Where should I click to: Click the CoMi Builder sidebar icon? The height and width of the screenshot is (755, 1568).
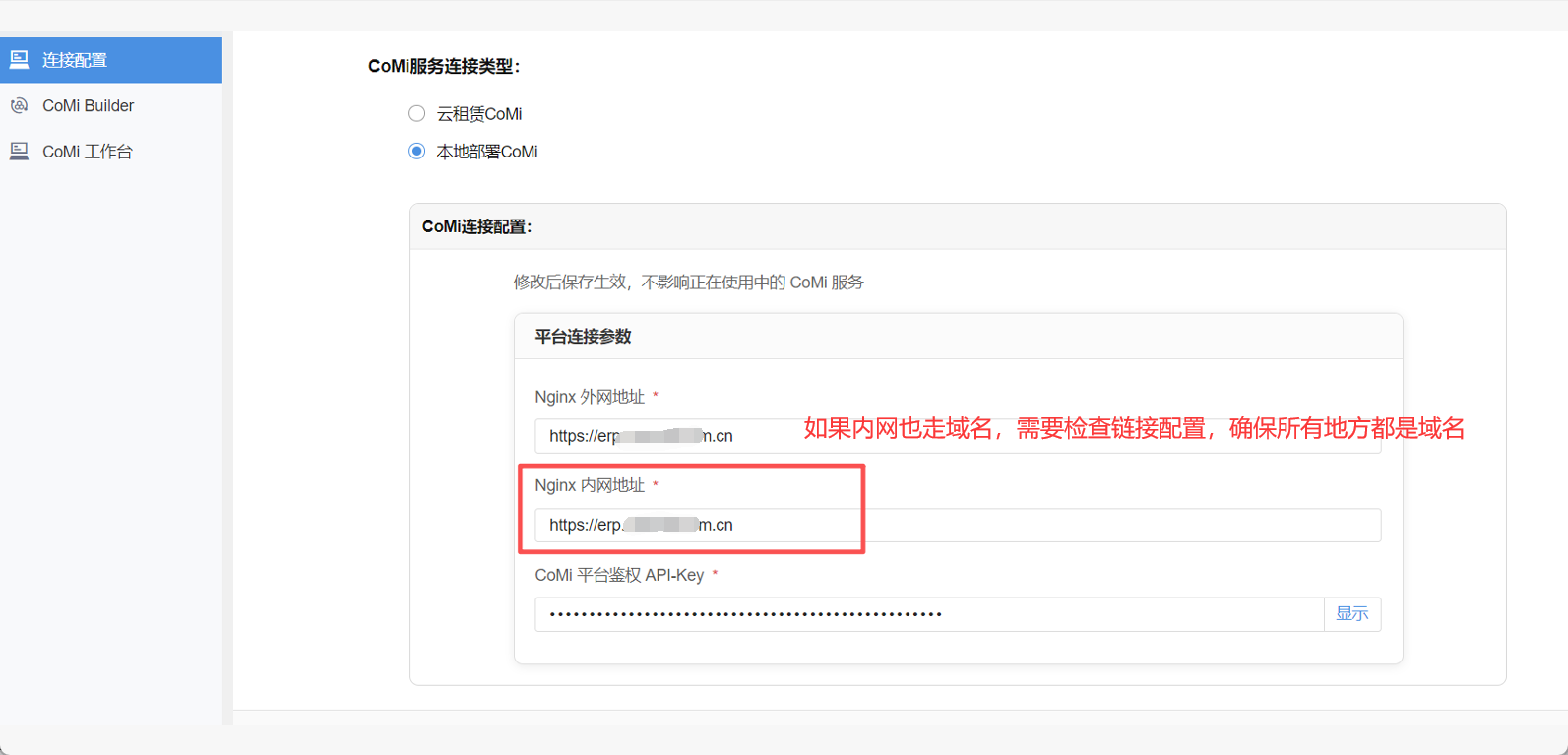click(x=19, y=105)
